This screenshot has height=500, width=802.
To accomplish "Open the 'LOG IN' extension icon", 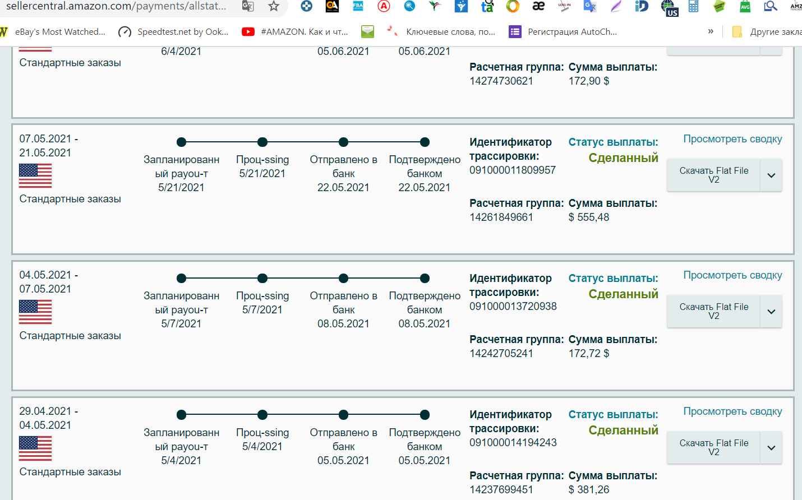I will [564, 6].
